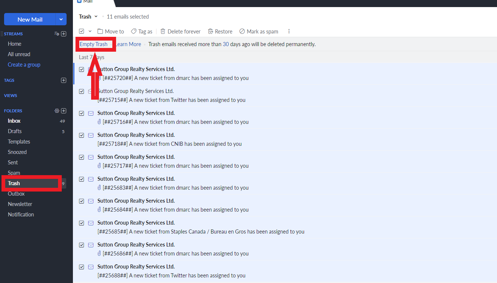Click attachment clip on ticket 25686 email
Image resolution: width=497 pixels, height=283 pixels.
pos(99,254)
